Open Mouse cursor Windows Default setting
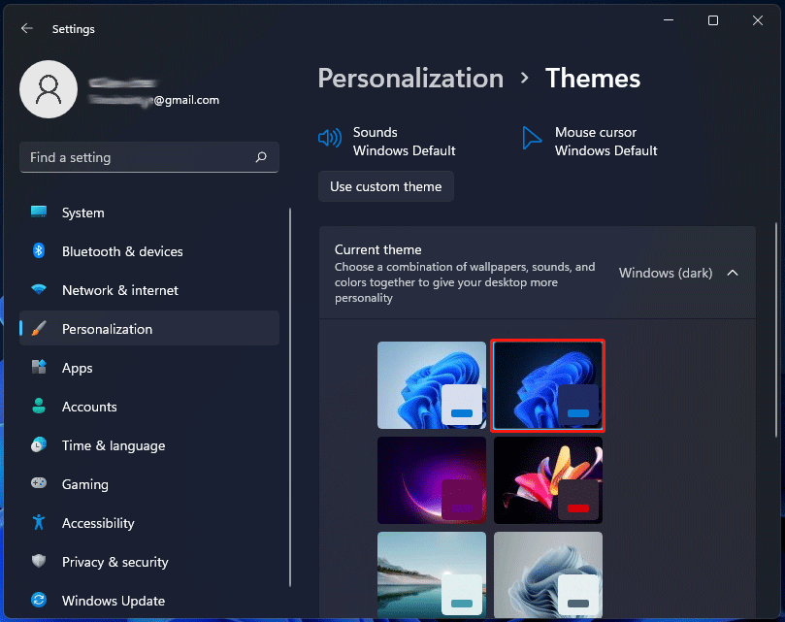Image resolution: width=785 pixels, height=622 pixels. coord(589,142)
